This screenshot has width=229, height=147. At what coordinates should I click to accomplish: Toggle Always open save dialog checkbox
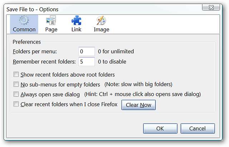point(16,95)
